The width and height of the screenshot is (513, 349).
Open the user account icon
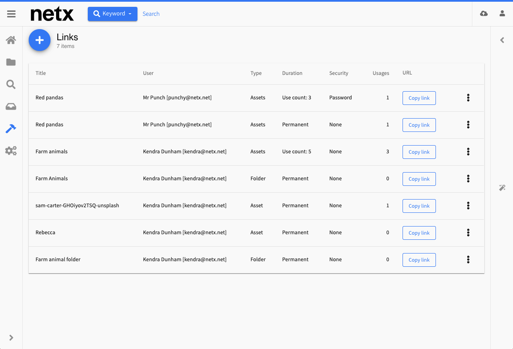click(x=502, y=13)
